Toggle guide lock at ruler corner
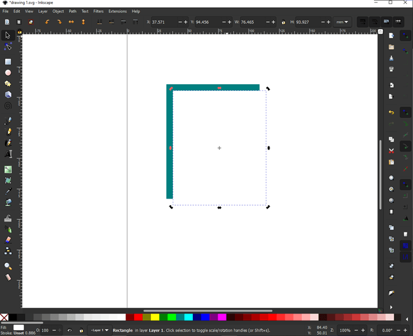The width and height of the screenshot is (413, 336). point(20,31)
